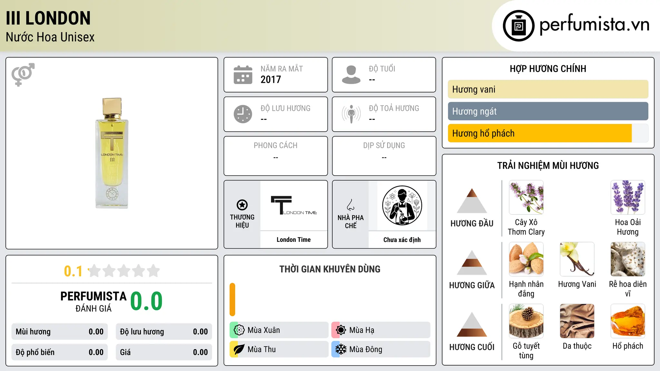Click the Độ phổ biến score row
Viewport: 660px width, 371px height.
(x=60, y=352)
